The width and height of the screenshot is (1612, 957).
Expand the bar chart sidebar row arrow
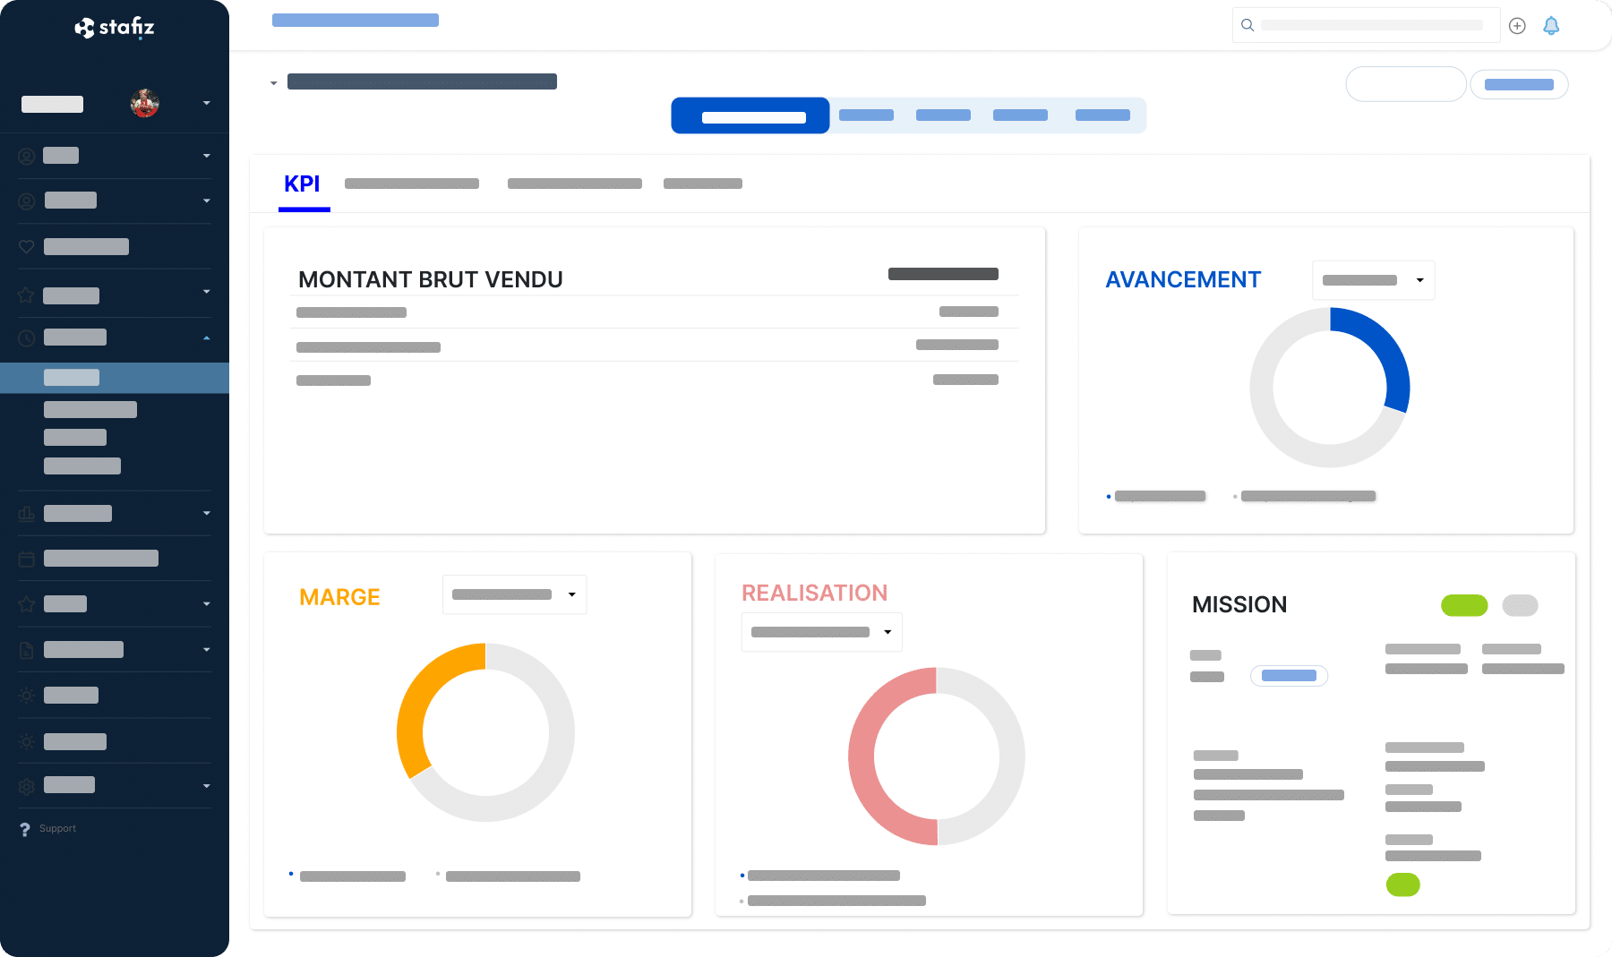click(x=207, y=514)
